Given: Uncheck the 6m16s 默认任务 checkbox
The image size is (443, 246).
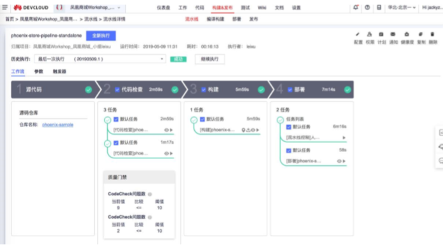Looking at the screenshot, I should coord(289,127).
